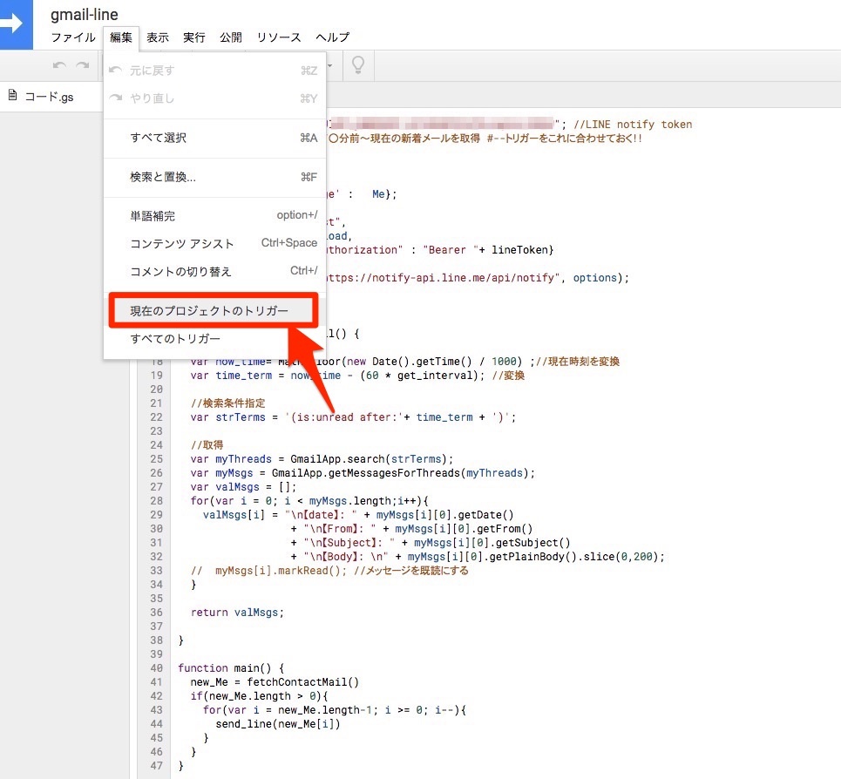Click the blue Apps Script arrow logo
This screenshot has height=779, width=841.
click(x=15, y=24)
